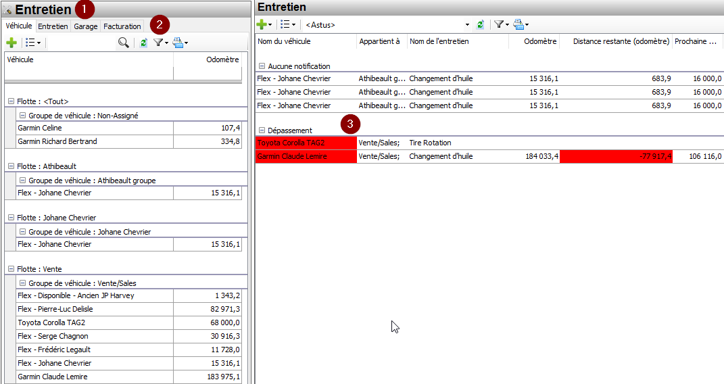Sort by 'Distance restante (odomètre)' column header
Viewport: 724px width, 384px height.
(615, 41)
